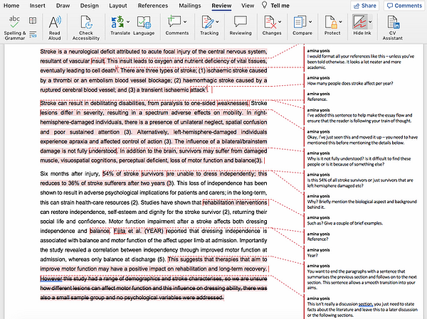This screenshot has height=319, width=427.
Task: Click the Compare documents icon
Action: pyautogui.click(x=300, y=22)
